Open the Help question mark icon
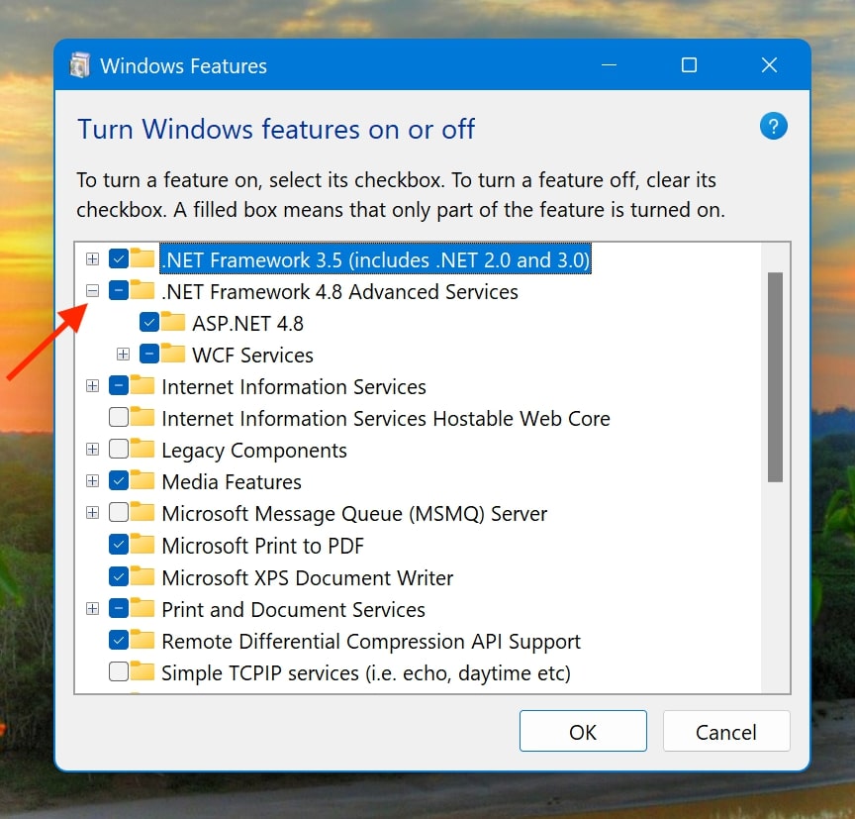The image size is (855, 819). pyautogui.click(x=774, y=126)
